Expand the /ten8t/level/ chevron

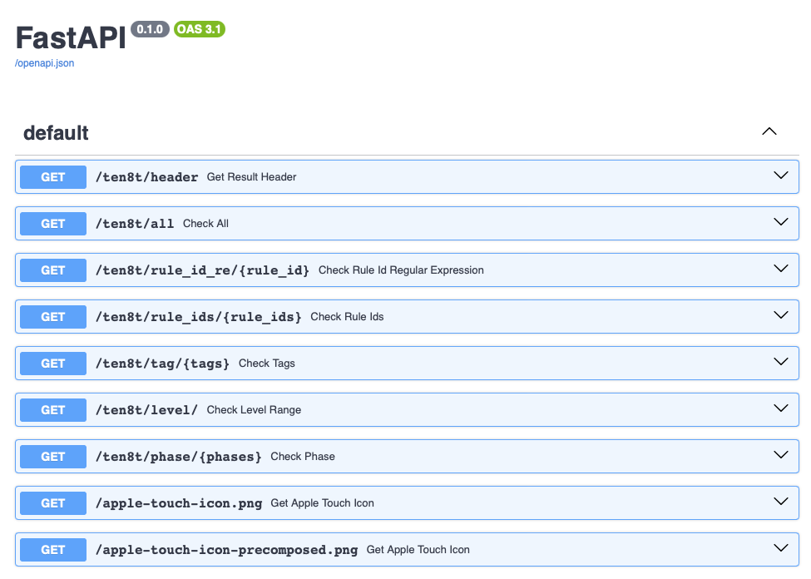click(780, 408)
